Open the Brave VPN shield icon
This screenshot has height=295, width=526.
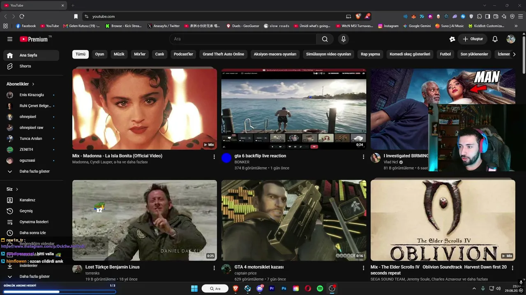(x=512, y=16)
